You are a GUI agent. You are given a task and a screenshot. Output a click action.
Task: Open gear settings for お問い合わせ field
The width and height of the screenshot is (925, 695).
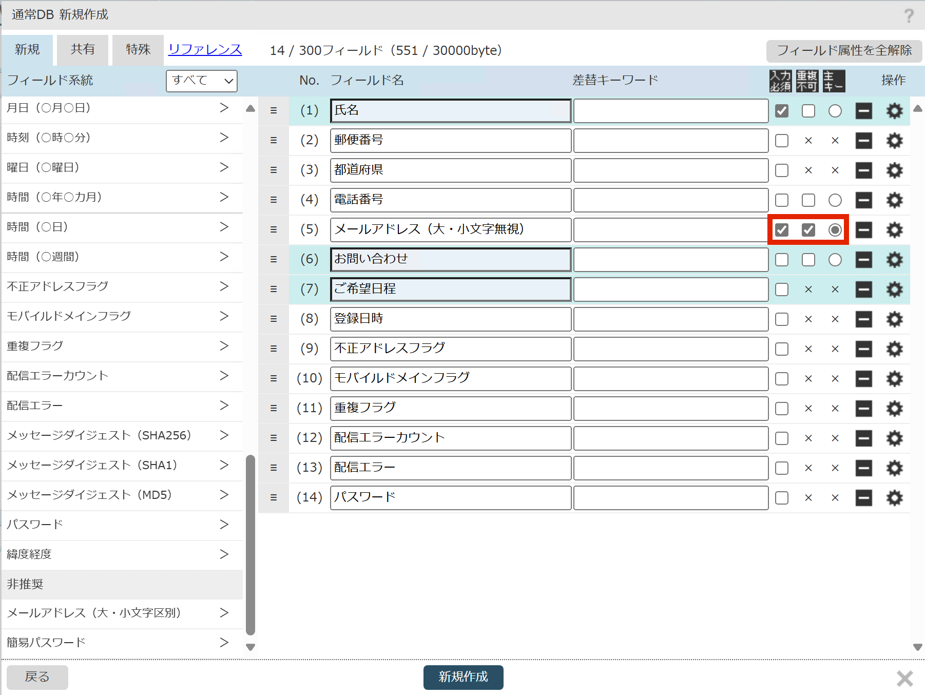pos(894,260)
